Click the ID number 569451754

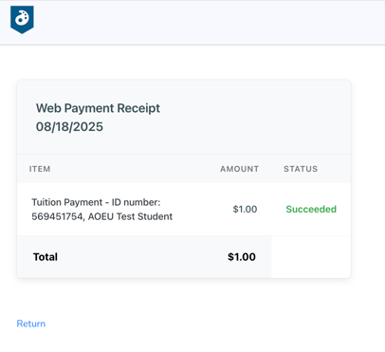pyautogui.click(x=57, y=216)
